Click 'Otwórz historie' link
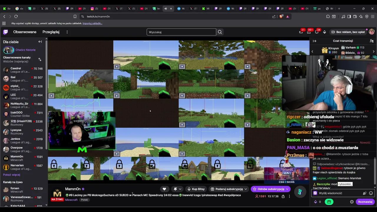 point(25,50)
